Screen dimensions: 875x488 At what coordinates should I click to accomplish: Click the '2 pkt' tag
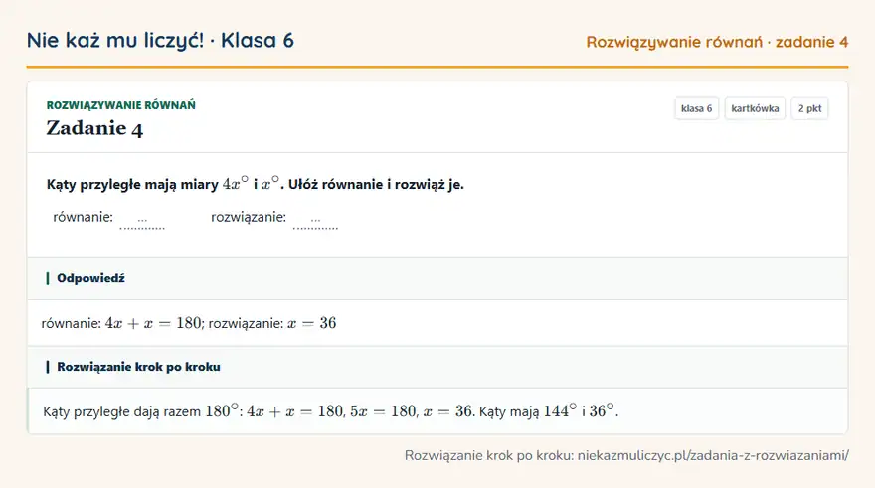809,108
